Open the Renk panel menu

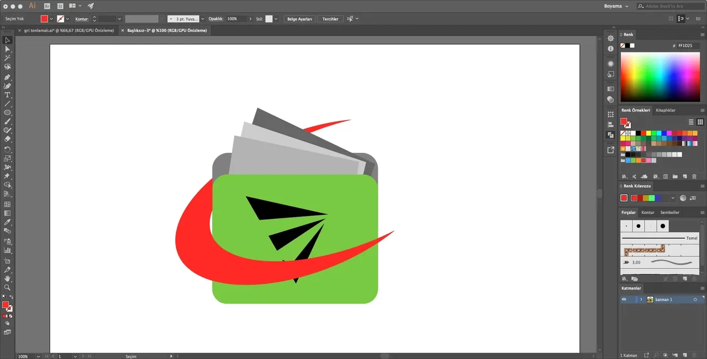(702, 35)
